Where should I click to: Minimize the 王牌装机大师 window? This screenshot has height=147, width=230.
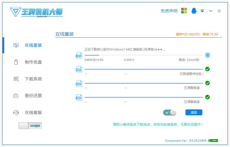(211, 11)
